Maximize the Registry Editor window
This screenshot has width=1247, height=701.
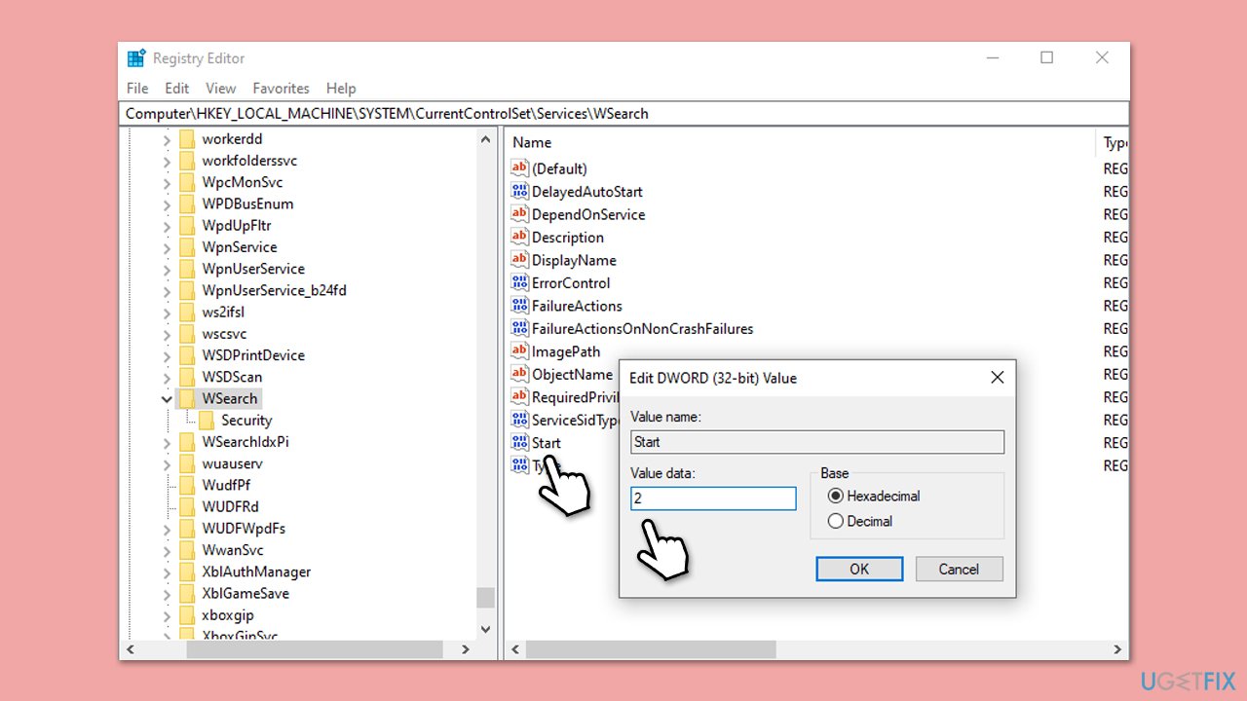tap(1046, 58)
